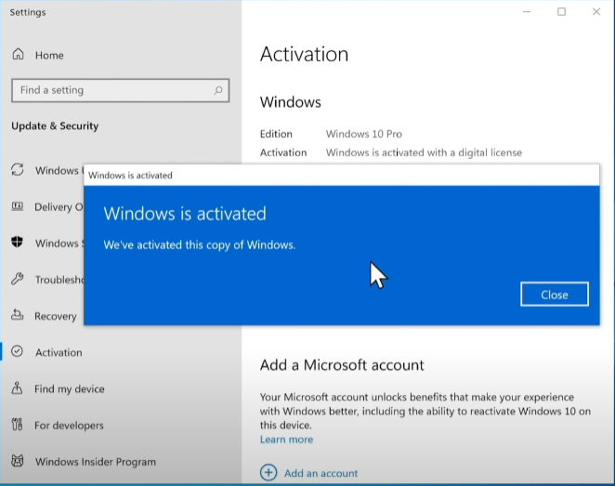Click the Recovery icon
Image resolution: width=615 pixels, height=486 pixels.
point(18,315)
